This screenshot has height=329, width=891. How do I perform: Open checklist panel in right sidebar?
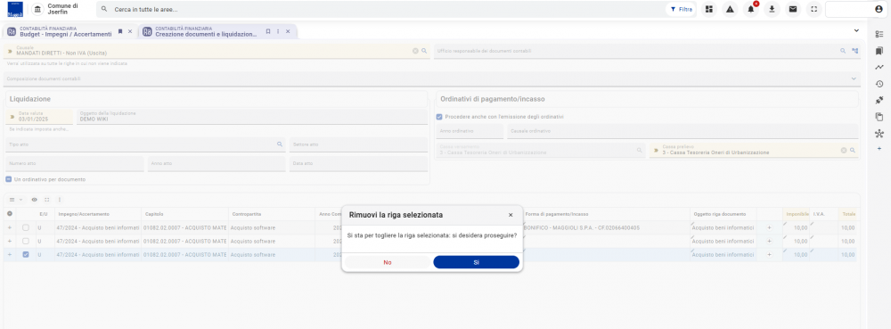pos(879,34)
